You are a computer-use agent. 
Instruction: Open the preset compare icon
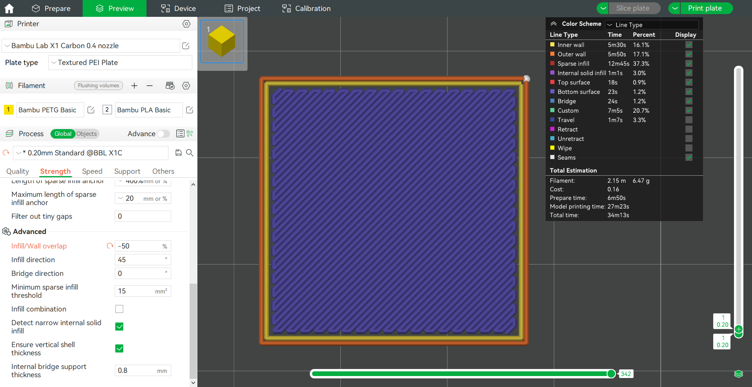(190, 134)
